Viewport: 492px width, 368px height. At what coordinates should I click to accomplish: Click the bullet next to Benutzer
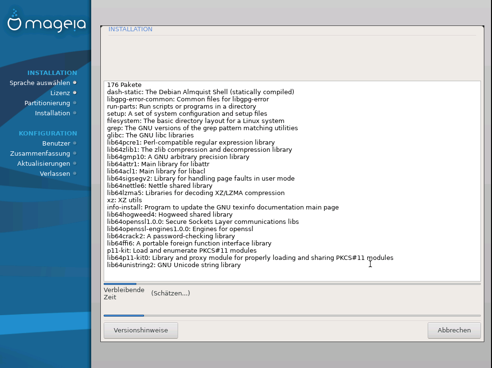(75, 143)
